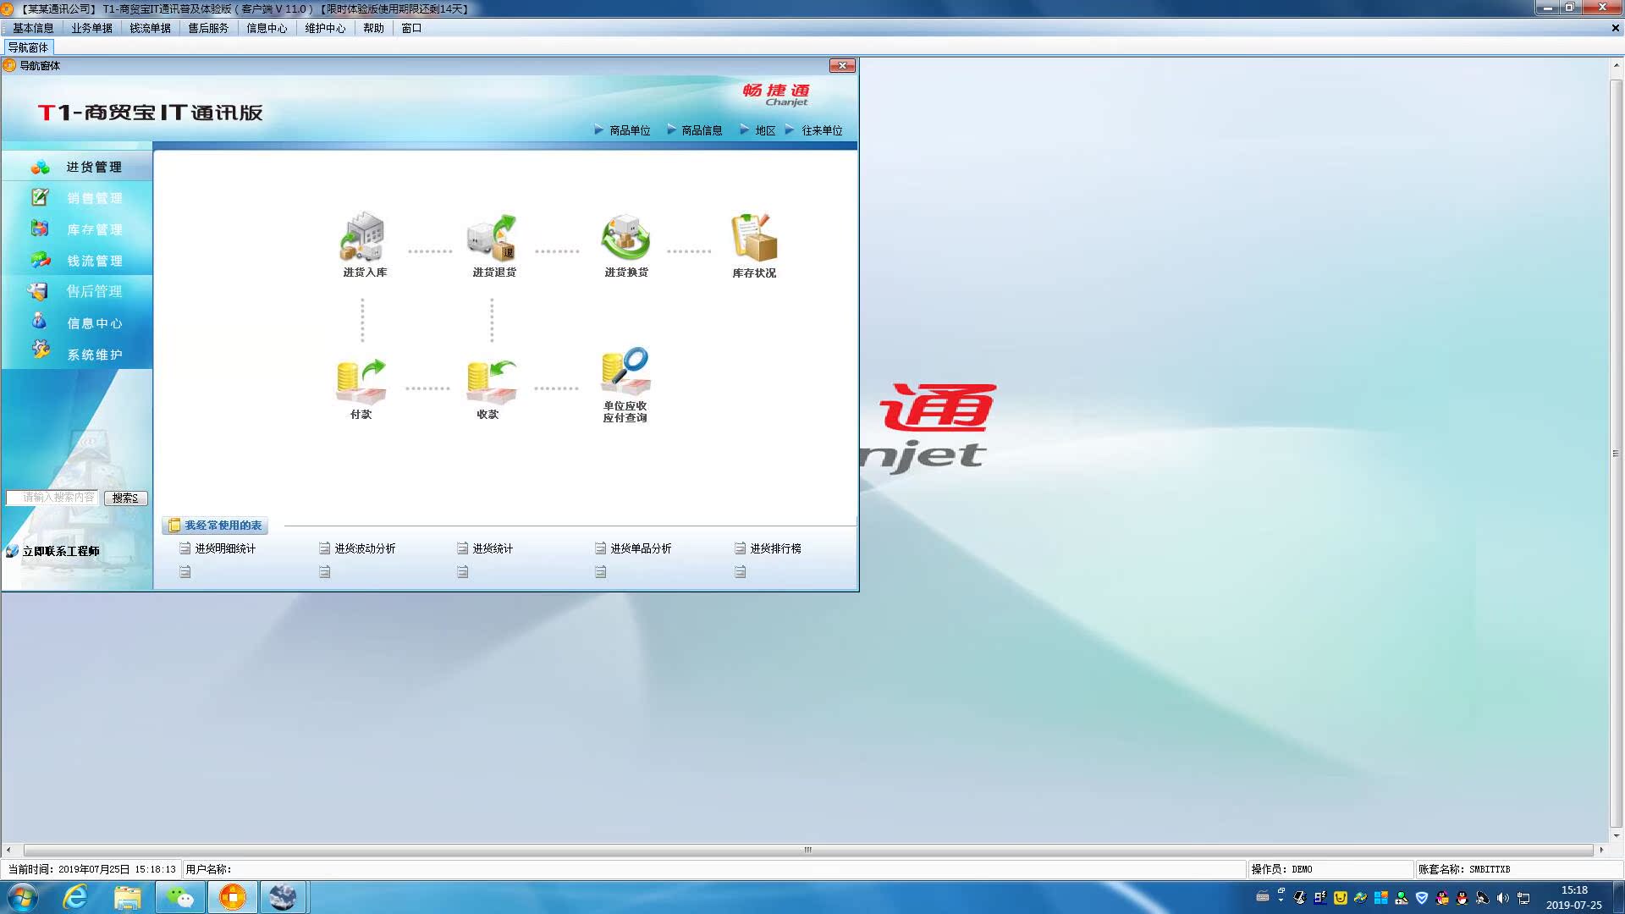Open WeChat from the Windows taskbar
The image size is (1625, 914).
(180, 896)
